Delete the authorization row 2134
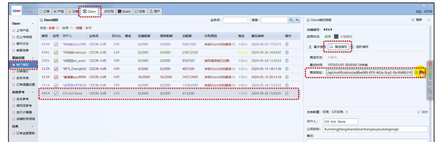This screenshot has width=445, height=142. 287,77
